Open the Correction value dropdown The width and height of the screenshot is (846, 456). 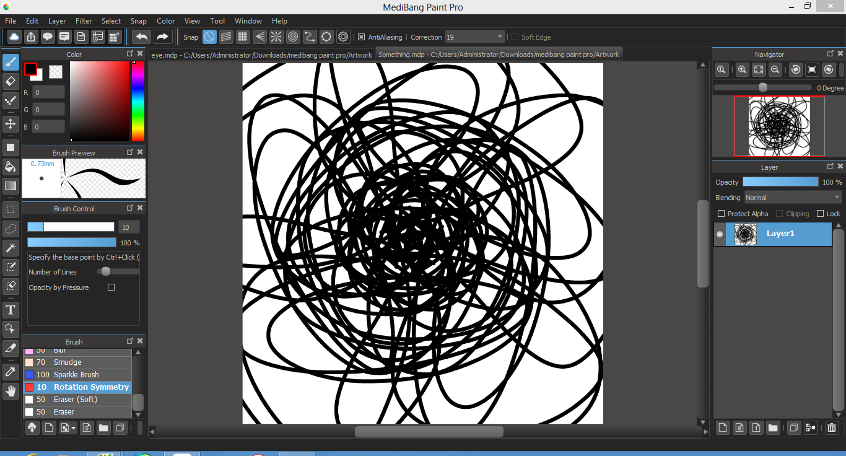[475, 37]
